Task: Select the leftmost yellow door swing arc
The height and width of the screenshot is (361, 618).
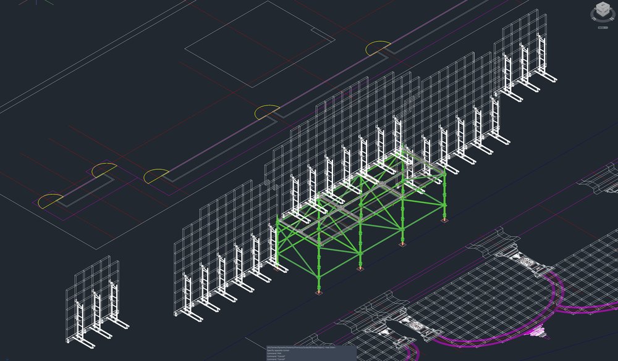Action: [49, 198]
